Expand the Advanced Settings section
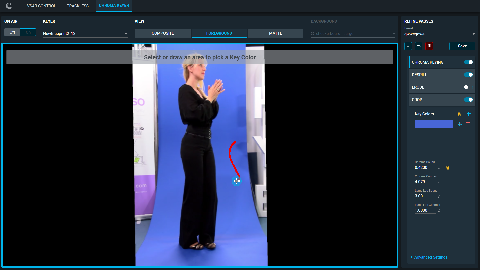480x270 pixels. (430, 257)
